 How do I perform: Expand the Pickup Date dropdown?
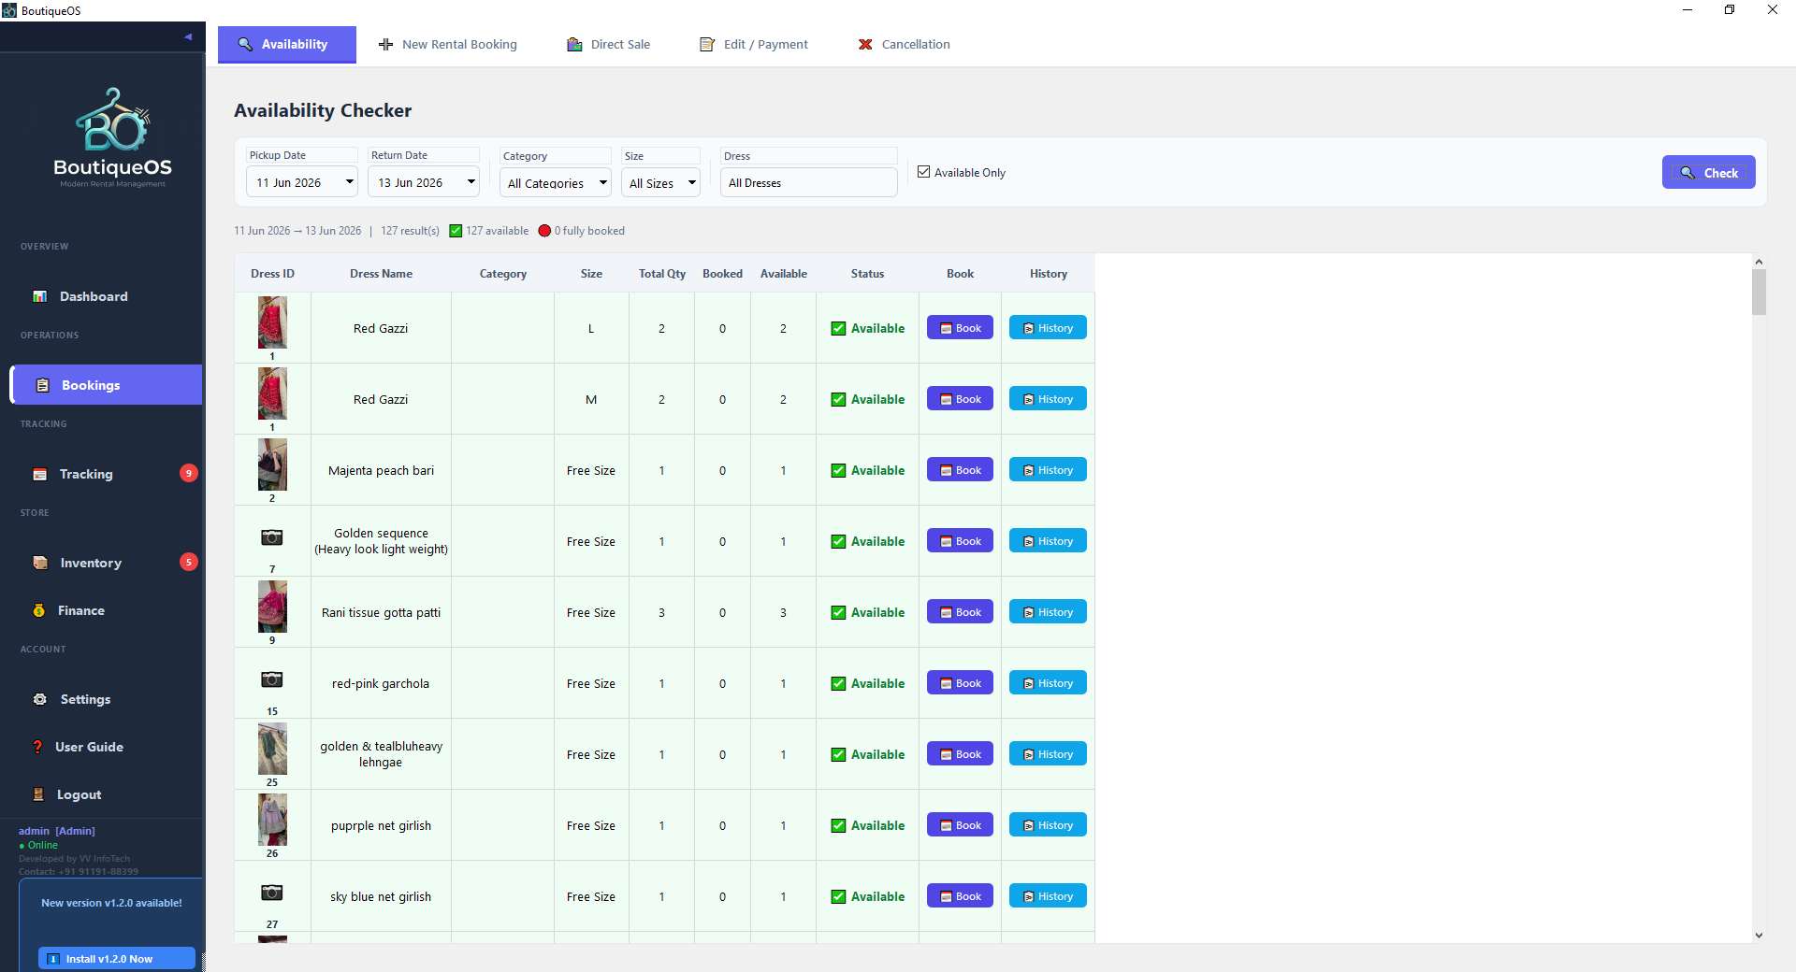point(350,182)
